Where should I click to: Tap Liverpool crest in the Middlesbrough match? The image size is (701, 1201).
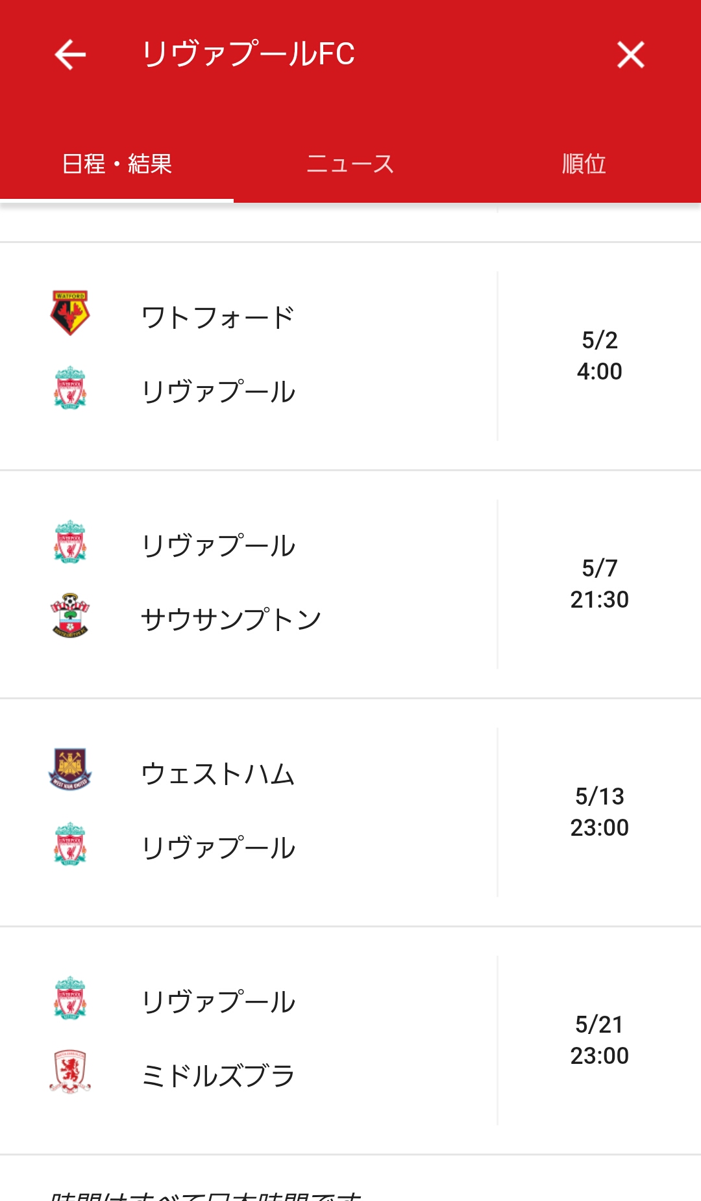[x=70, y=998]
